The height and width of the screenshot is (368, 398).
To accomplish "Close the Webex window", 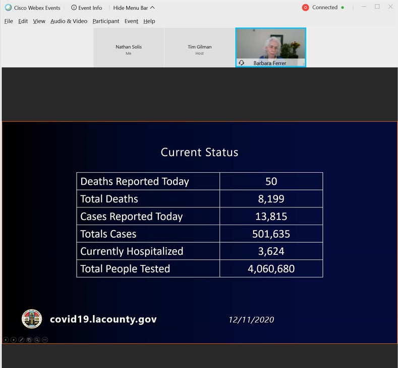I will tap(390, 7).
